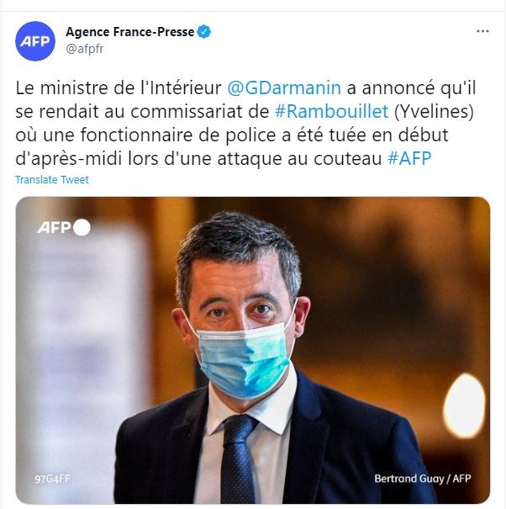Visit the @afpfr handle
Viewport: 506px width, 509px height.
click(x=85, y=49)
